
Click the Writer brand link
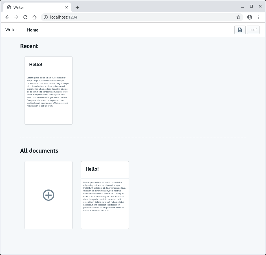pos(11,30)
